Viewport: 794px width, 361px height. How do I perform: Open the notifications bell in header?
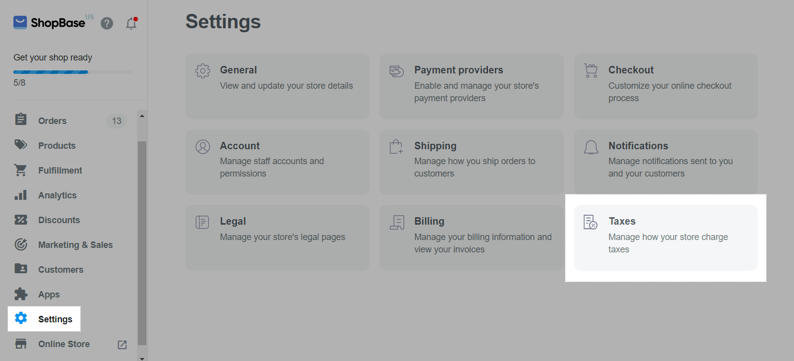(x=131, y=23)
